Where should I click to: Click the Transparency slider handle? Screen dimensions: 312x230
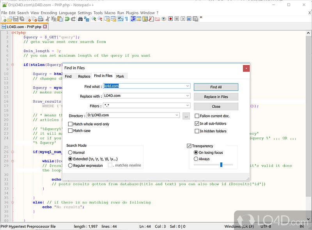pos(221,165)
